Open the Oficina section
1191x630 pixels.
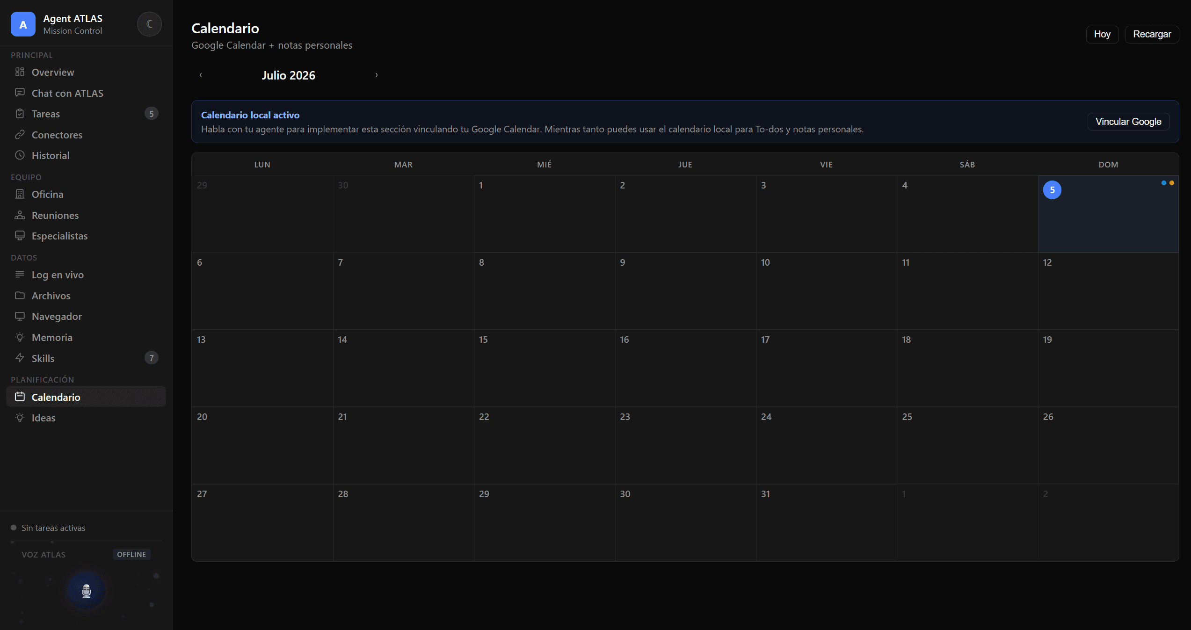tap(86, 194)
